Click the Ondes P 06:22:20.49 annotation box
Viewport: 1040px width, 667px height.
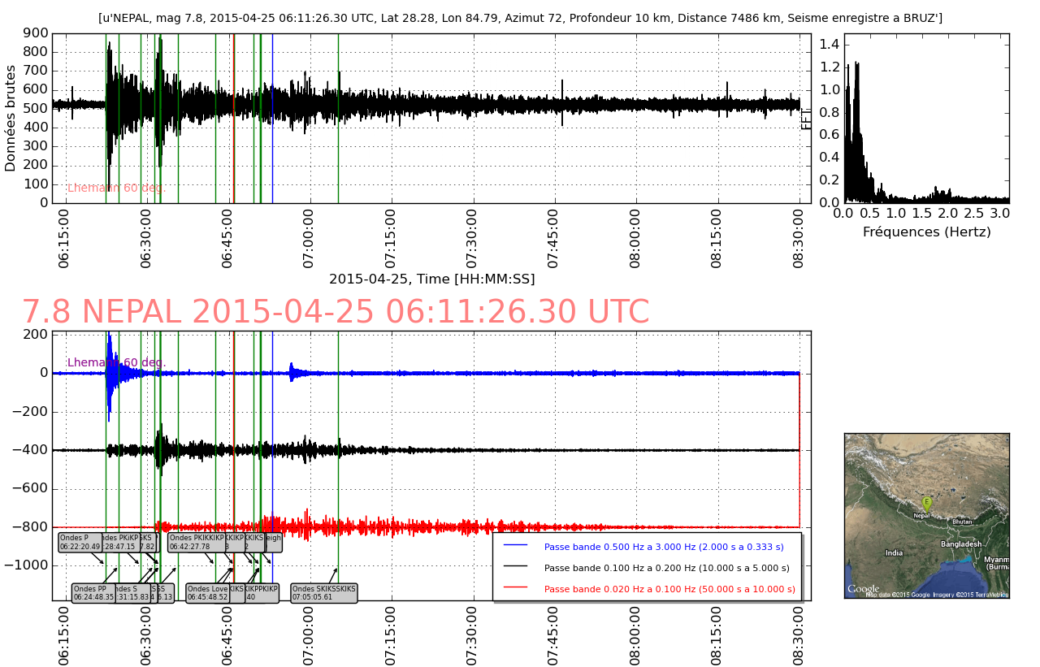tap(80, 542)
